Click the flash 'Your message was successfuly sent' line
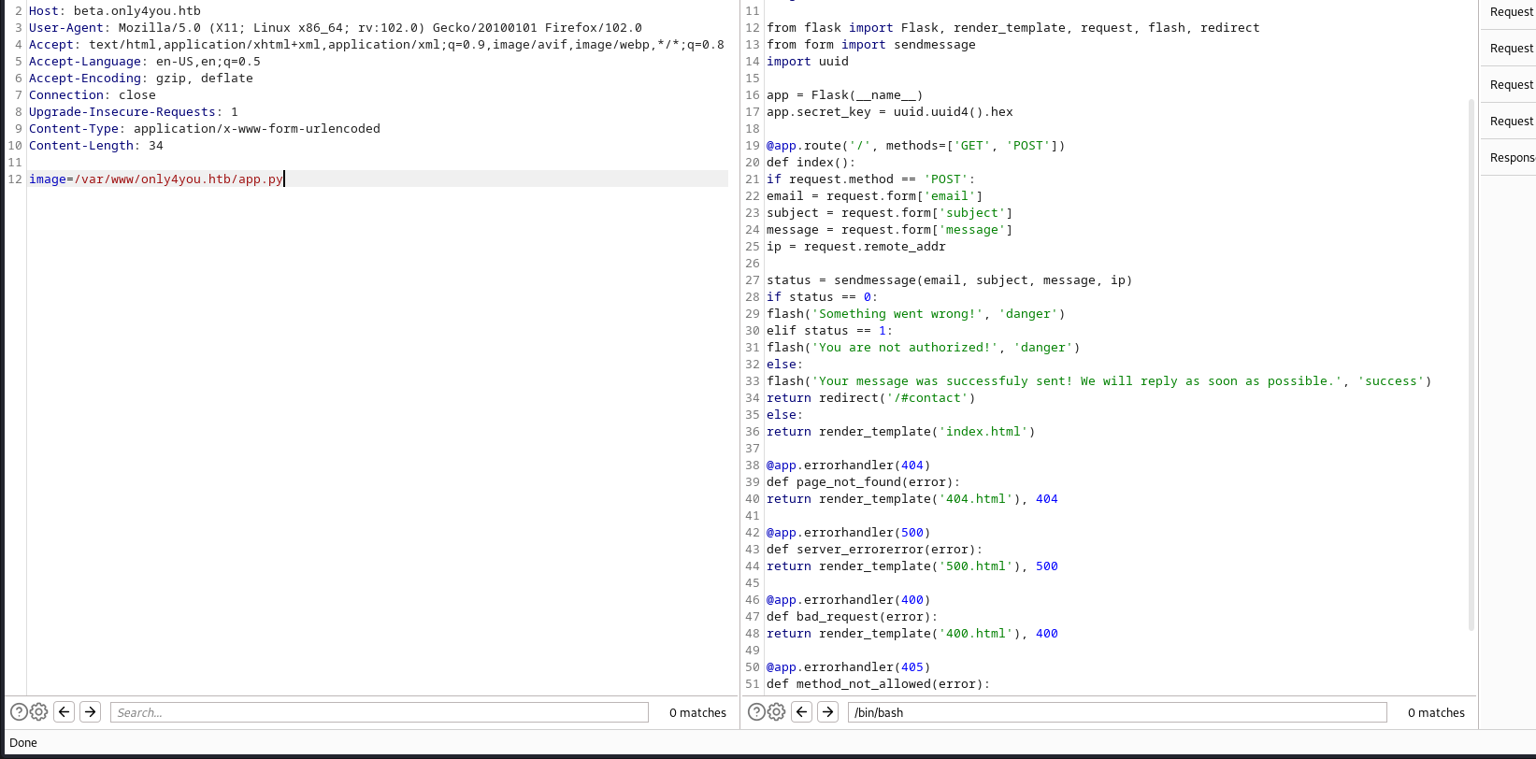Screen dimensions: 1536x759 point(1099,381)
